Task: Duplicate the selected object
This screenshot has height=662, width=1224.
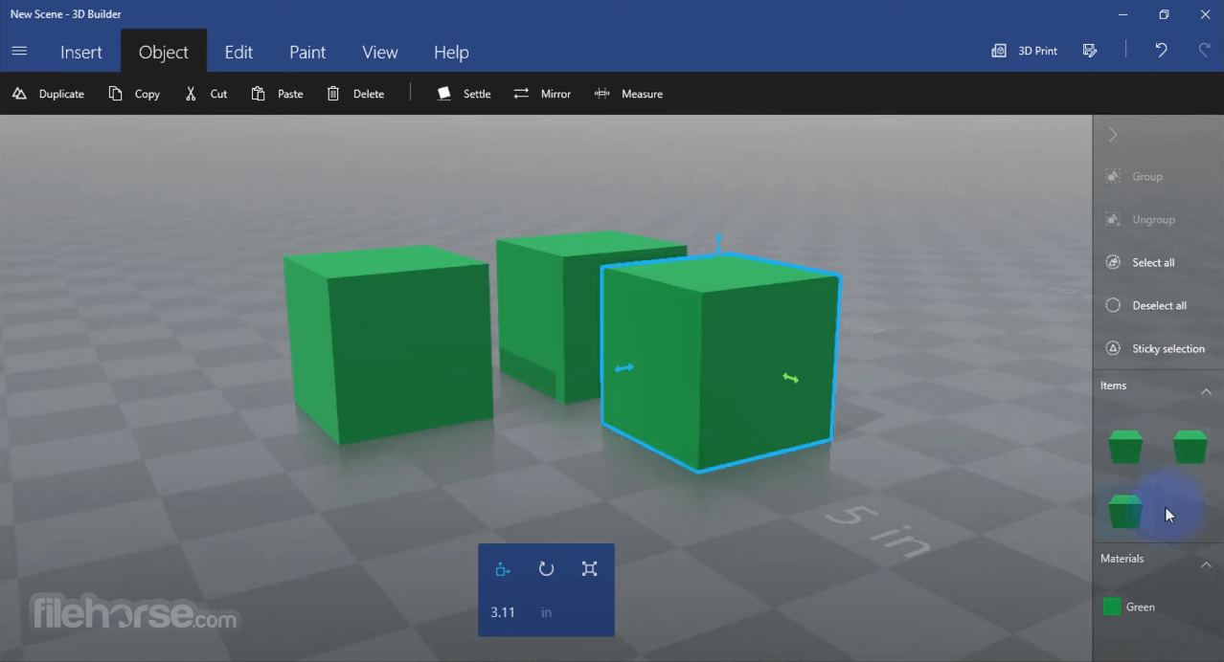Action: tap(48, 94)
